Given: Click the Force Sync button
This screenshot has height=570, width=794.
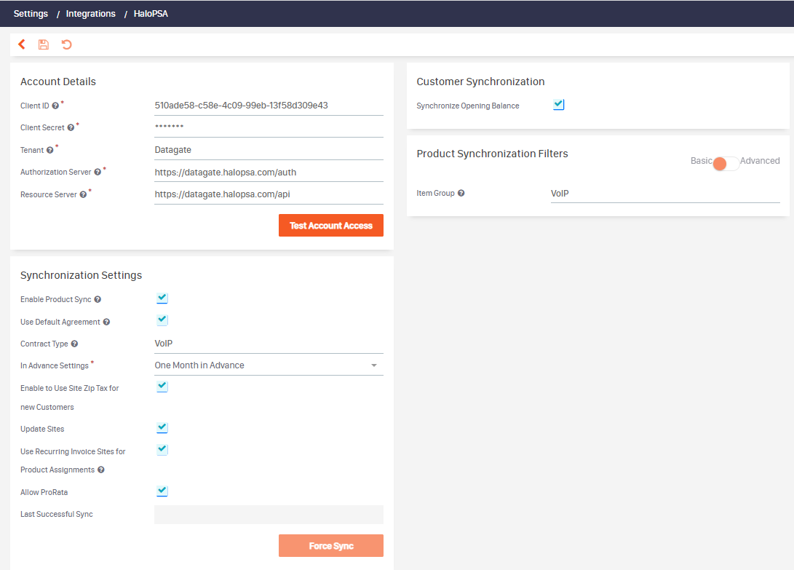Looking at the screenshot, I should click(330, 546).
